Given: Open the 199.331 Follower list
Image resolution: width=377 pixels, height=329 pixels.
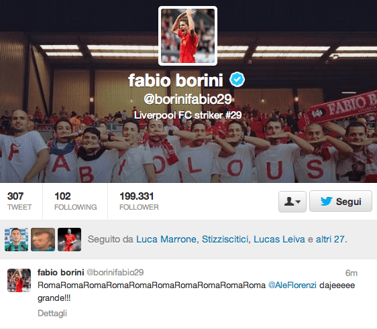Looking at the screenshot, I should click(139, 201).
